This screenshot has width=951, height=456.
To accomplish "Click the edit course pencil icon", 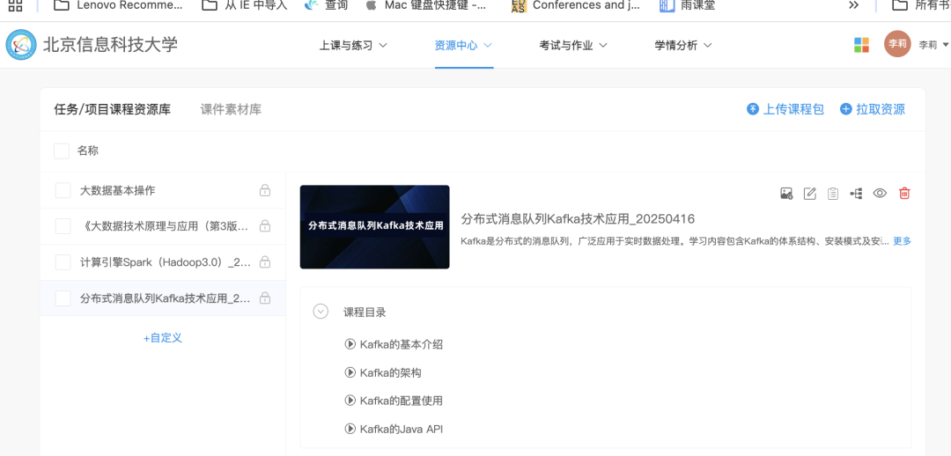I will (x=810, y=194).
